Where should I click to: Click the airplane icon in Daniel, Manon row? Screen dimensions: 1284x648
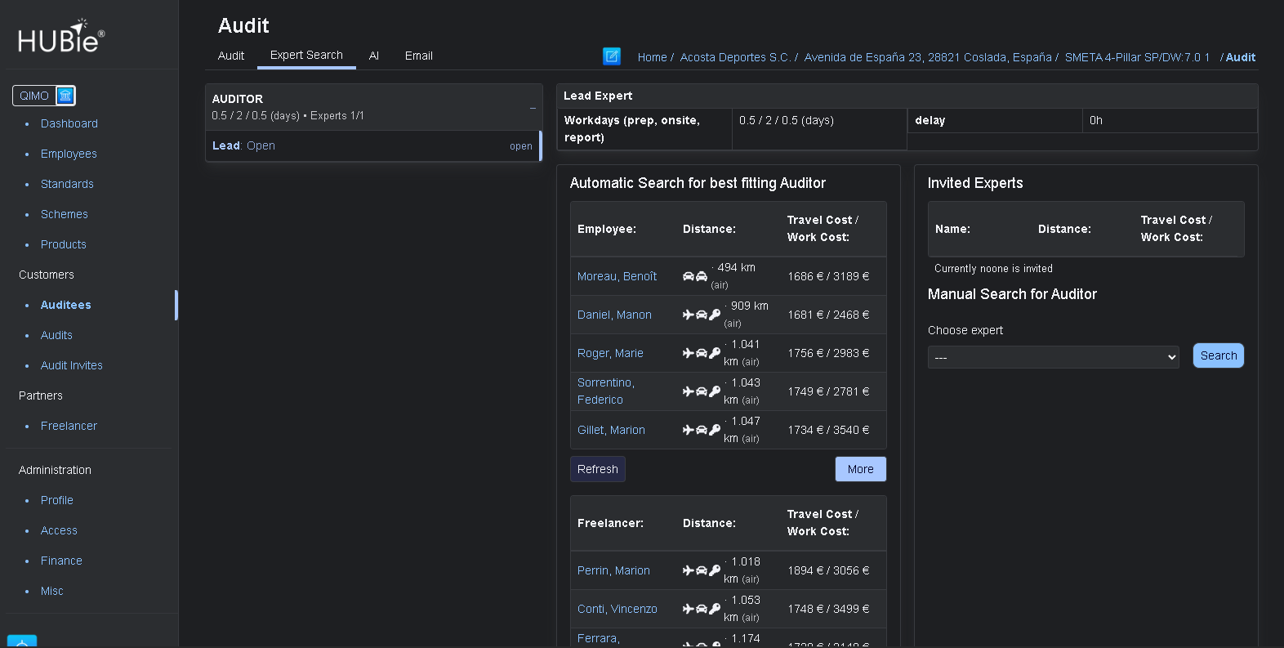click(688, 315)
